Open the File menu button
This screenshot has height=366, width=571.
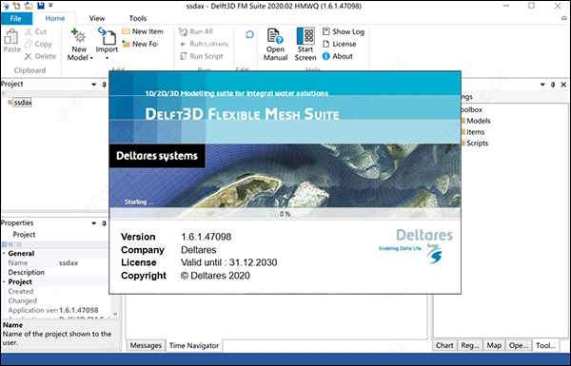(15, 19)
